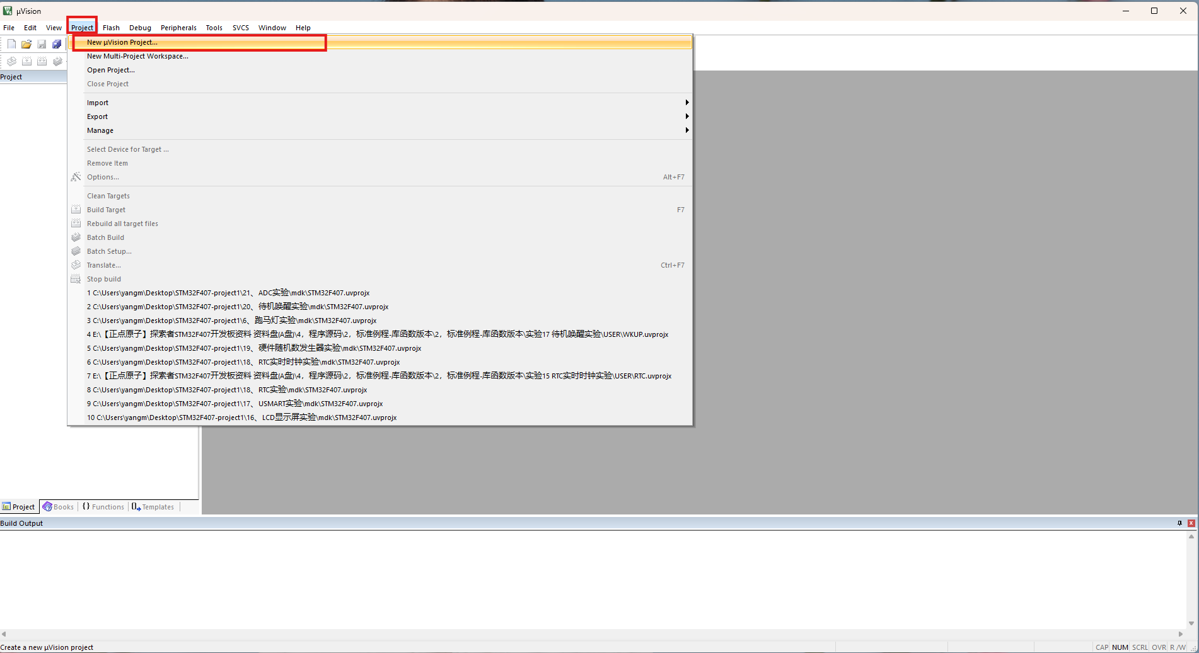Open the Edit menu

point(30,28)
